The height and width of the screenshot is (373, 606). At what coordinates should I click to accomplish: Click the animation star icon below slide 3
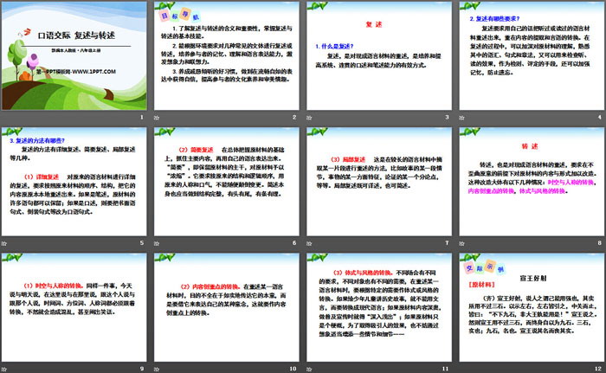pos(308,118)
